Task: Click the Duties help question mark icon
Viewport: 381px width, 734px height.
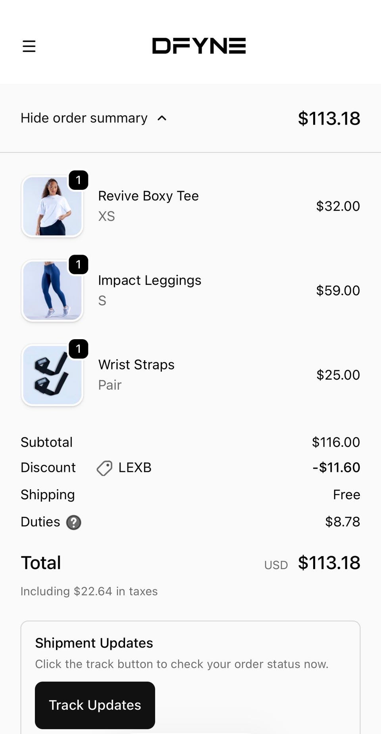Action: click(73, 523)
